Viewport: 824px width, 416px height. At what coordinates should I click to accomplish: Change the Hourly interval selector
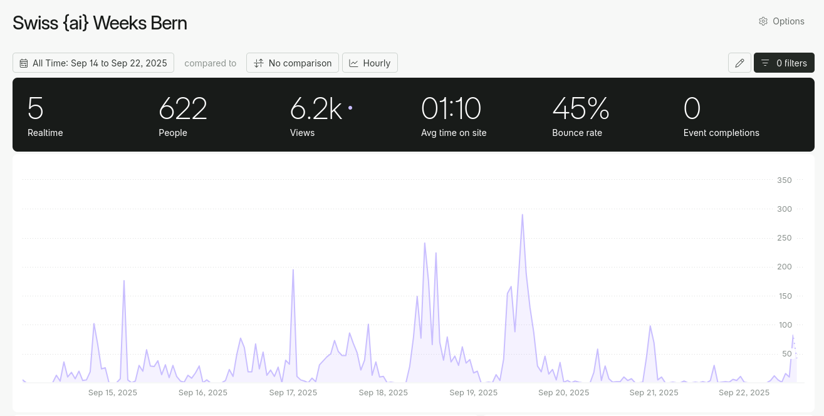pos(370,63)
